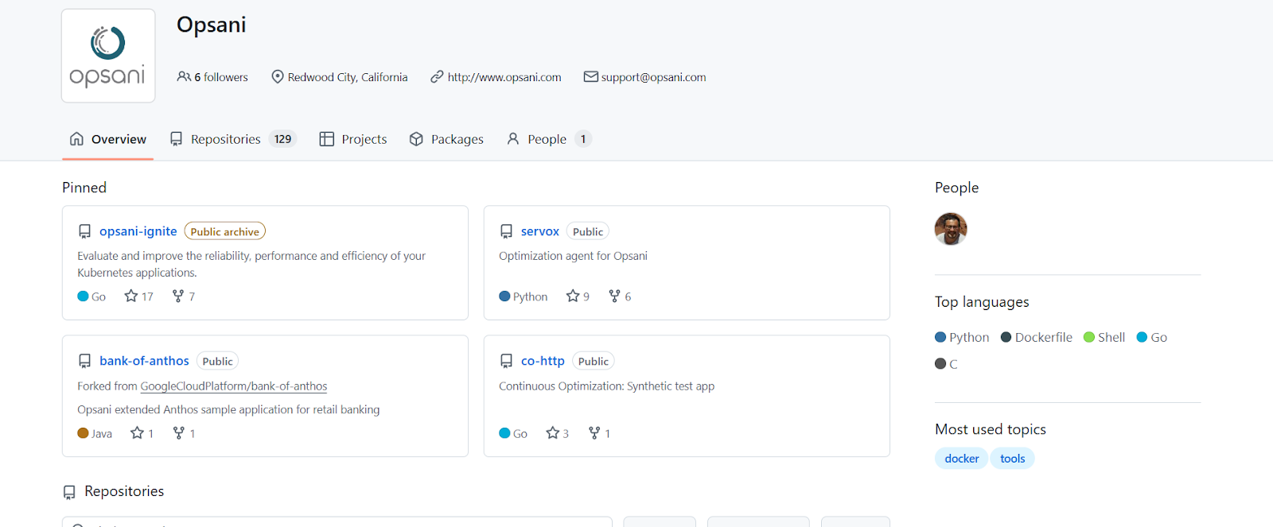Click the fork icon for servox
This screenshot has width=1273, height=527.
pos(614,296)
